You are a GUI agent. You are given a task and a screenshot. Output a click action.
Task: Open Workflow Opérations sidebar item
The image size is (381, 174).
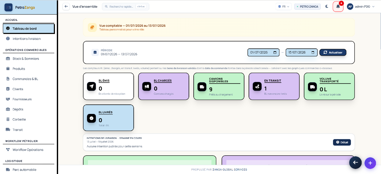click(29, 150)
